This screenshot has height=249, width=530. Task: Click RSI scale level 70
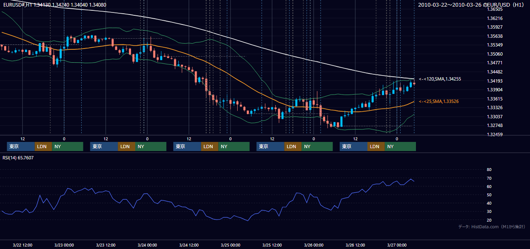pos(489,178)
